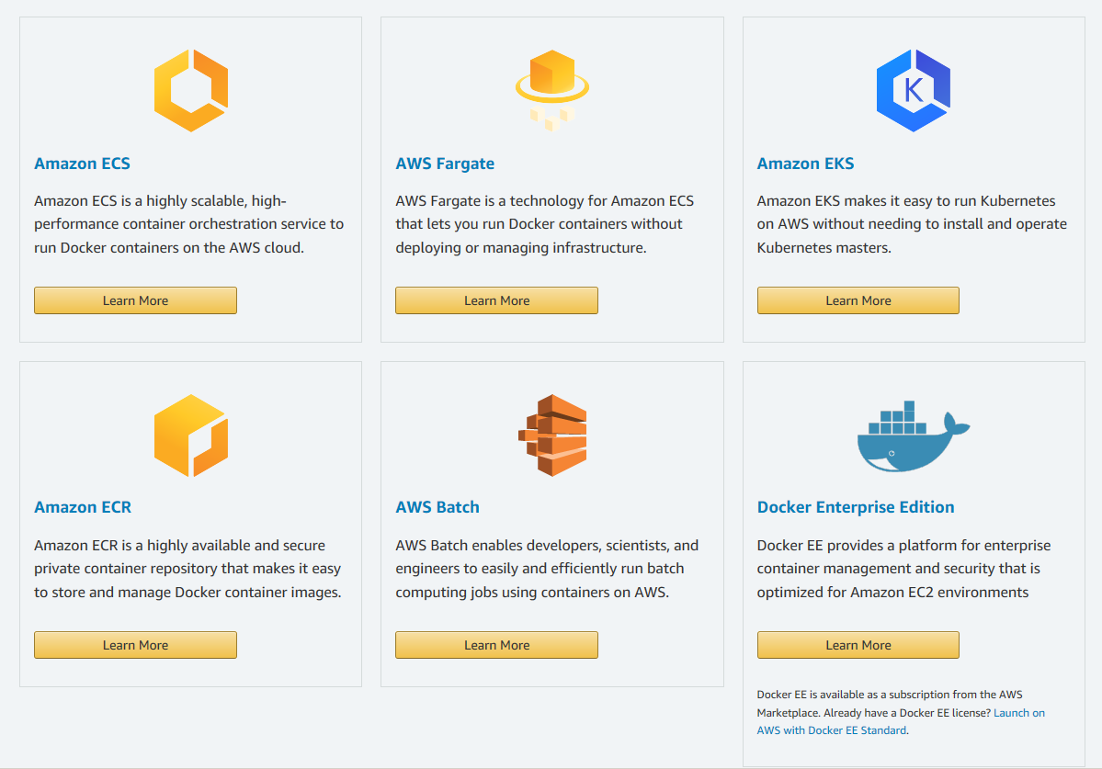Image resolution: width=1102 pixels, height=769 pixels.
Task: Click the Docker EE provides a platform paragraph
Action: click(x=903, y=569)
